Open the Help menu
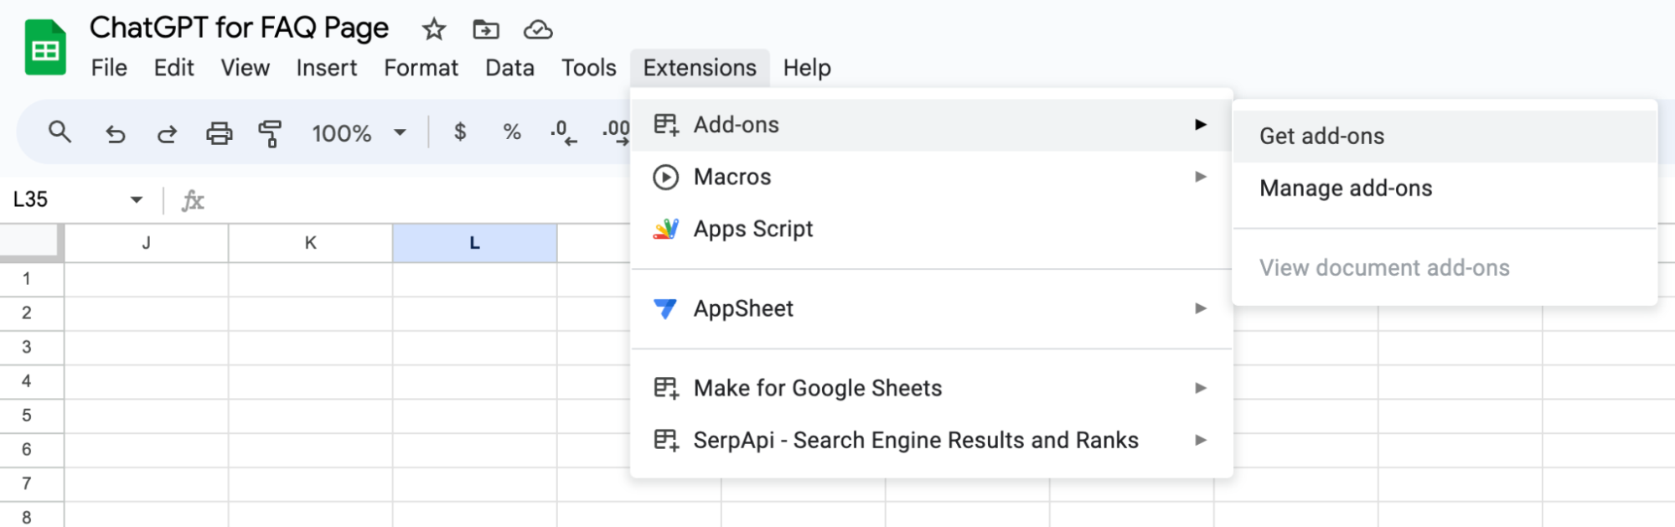 (807, 68)
